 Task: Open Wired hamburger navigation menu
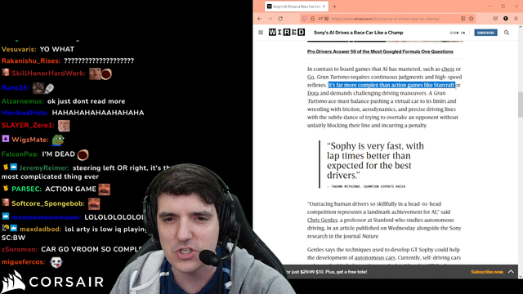[261, 33]
